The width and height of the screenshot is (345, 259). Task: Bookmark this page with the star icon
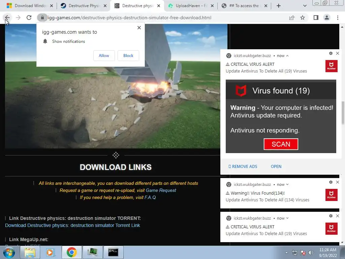click(303, 18)
